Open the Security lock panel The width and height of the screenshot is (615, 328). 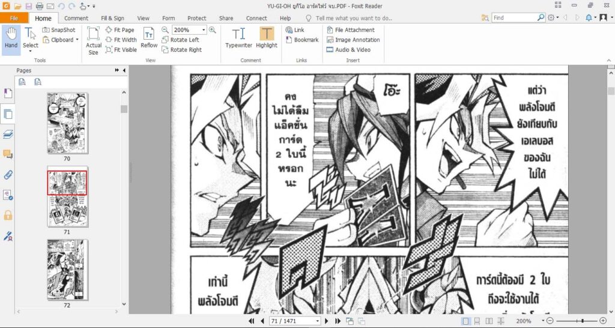click(8, 215)
